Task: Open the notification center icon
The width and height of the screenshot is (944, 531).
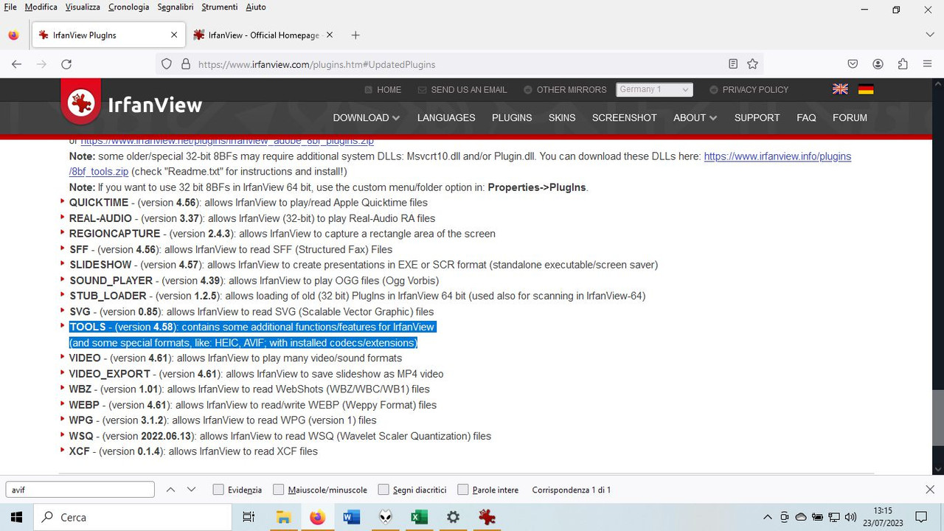Action: click(x=921, y=517)
